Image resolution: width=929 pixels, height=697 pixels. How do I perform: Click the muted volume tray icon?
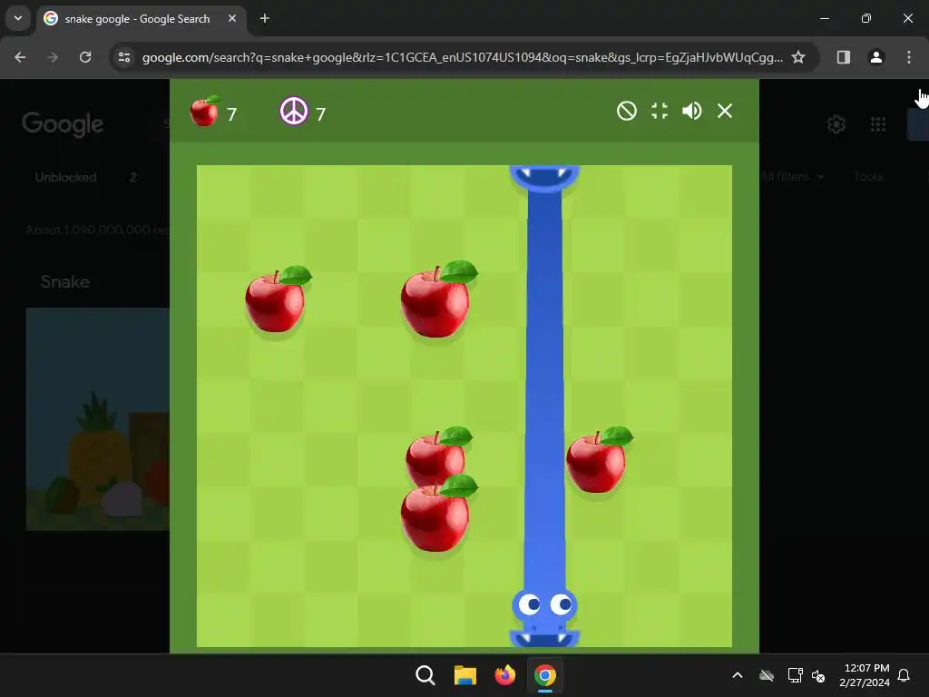click(819, 675)
